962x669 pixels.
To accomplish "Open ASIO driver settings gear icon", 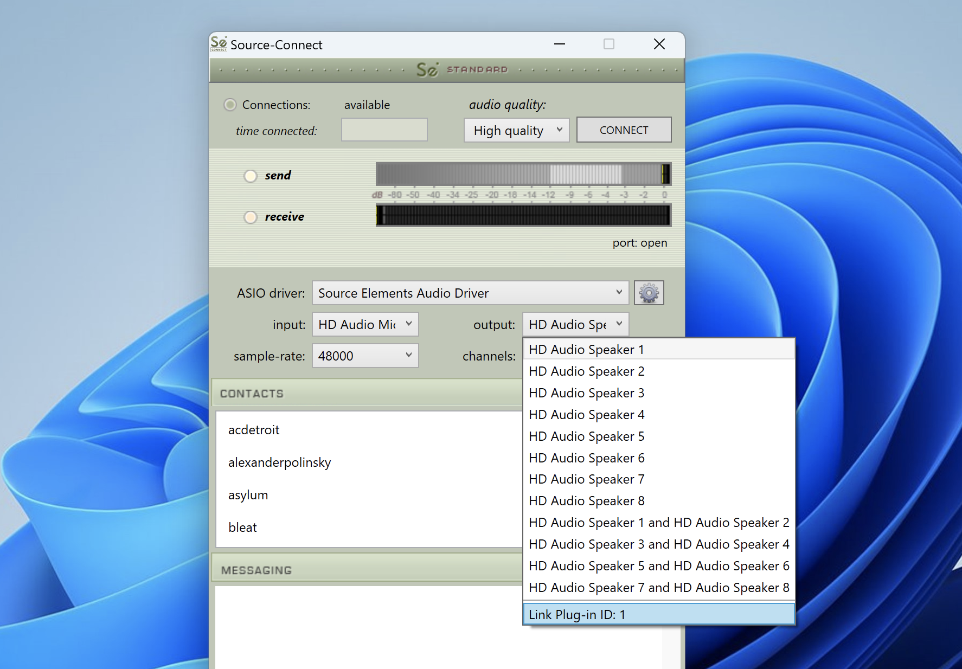I will coord(649,293).
